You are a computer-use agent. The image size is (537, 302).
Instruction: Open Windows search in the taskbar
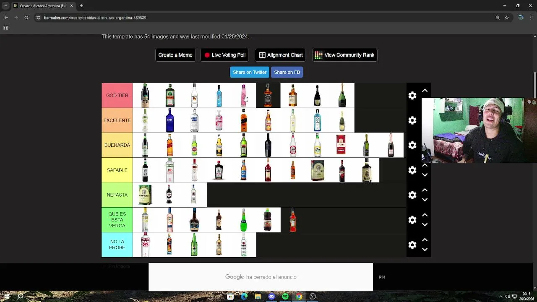[20, 297]
